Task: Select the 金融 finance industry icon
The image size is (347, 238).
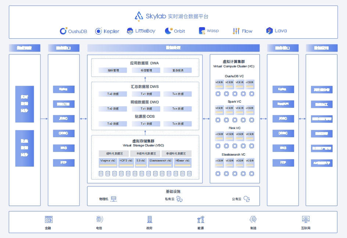Action: 49,220
